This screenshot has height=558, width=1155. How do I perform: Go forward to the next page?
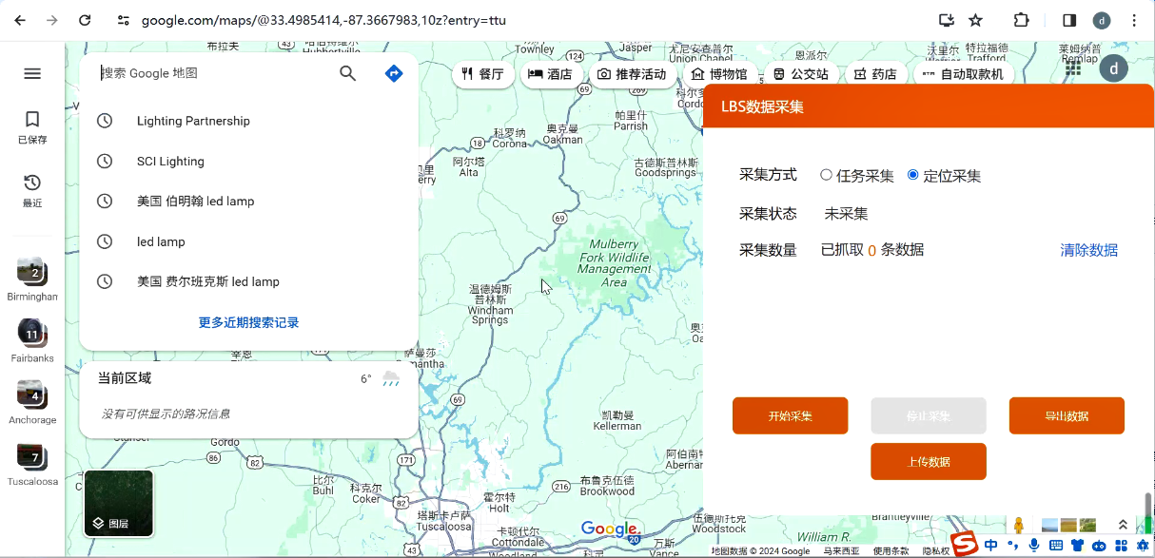pyautogui.click(x=52, y=20)
